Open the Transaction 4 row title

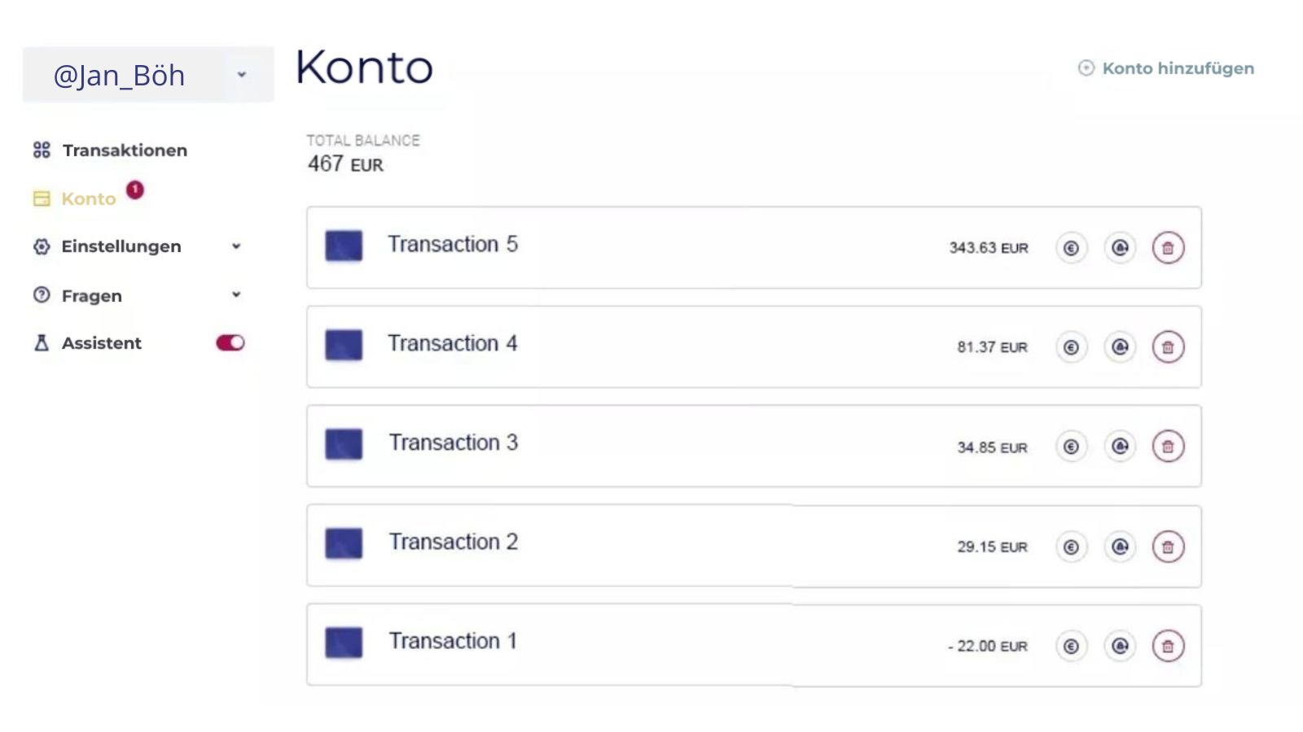point(452,343)
